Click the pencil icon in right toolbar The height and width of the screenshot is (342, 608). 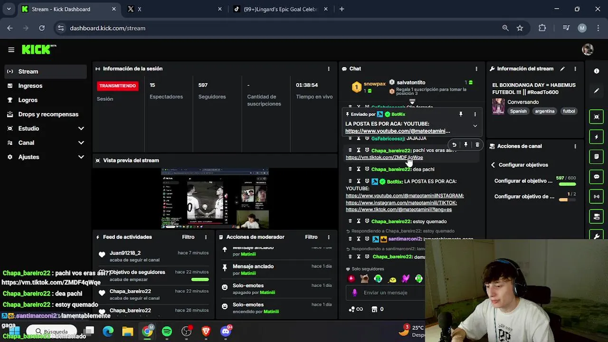(x=597, y=90)
